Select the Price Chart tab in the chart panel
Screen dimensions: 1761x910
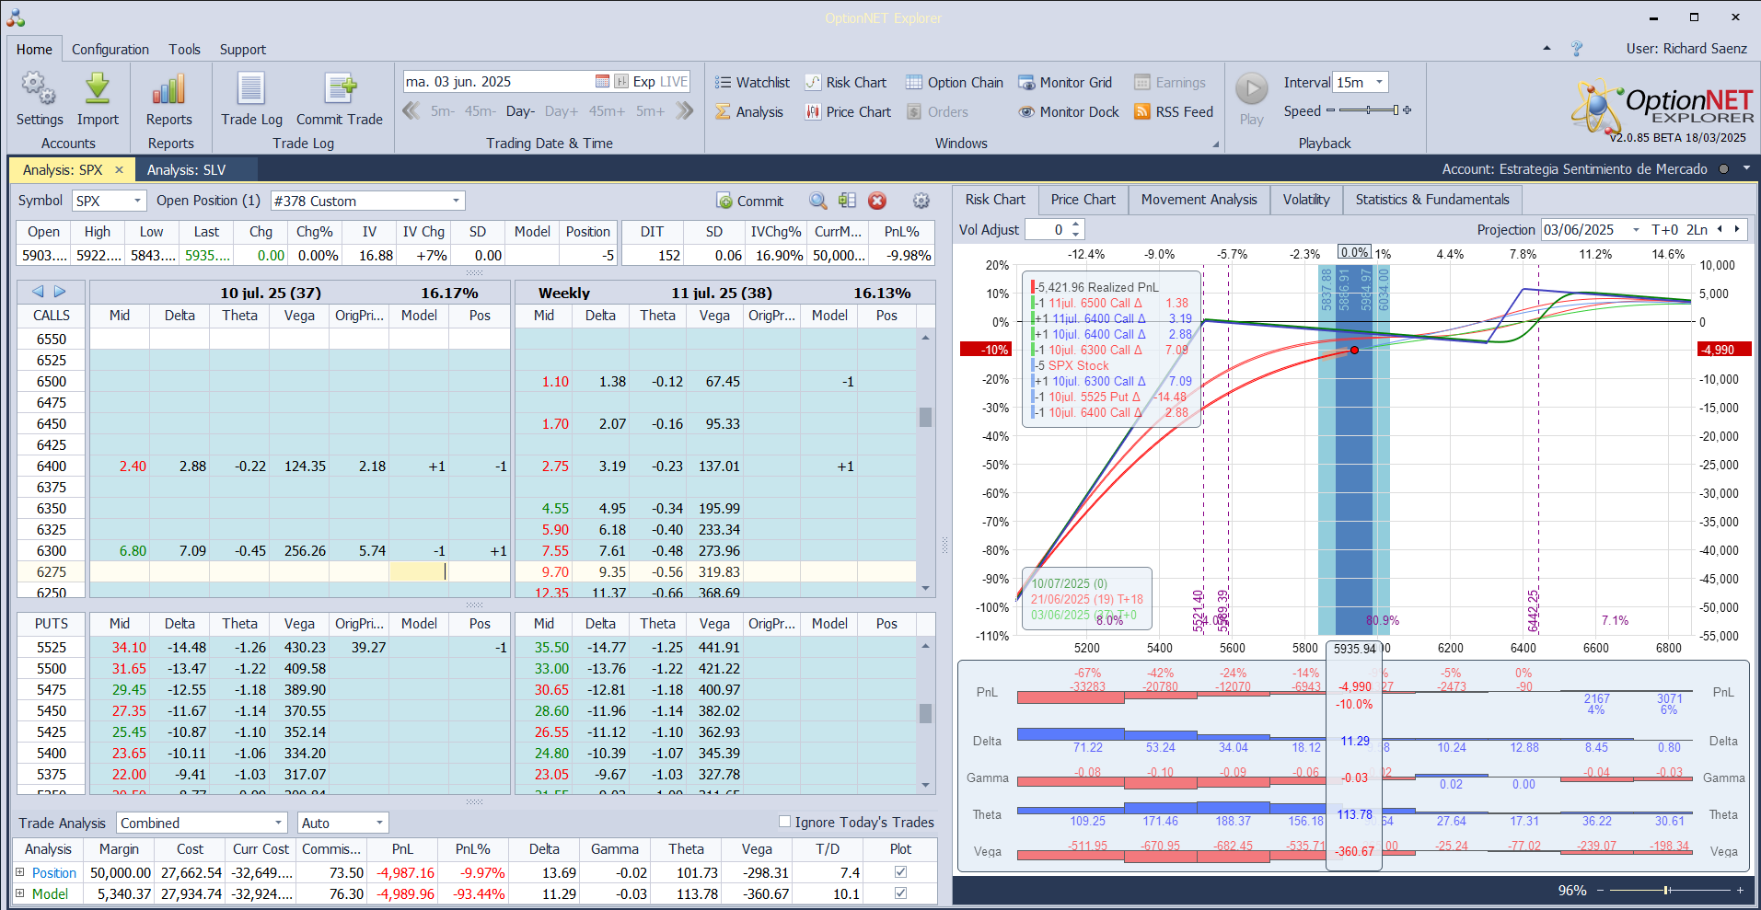pyautogui.click(x=1083, y=199)
